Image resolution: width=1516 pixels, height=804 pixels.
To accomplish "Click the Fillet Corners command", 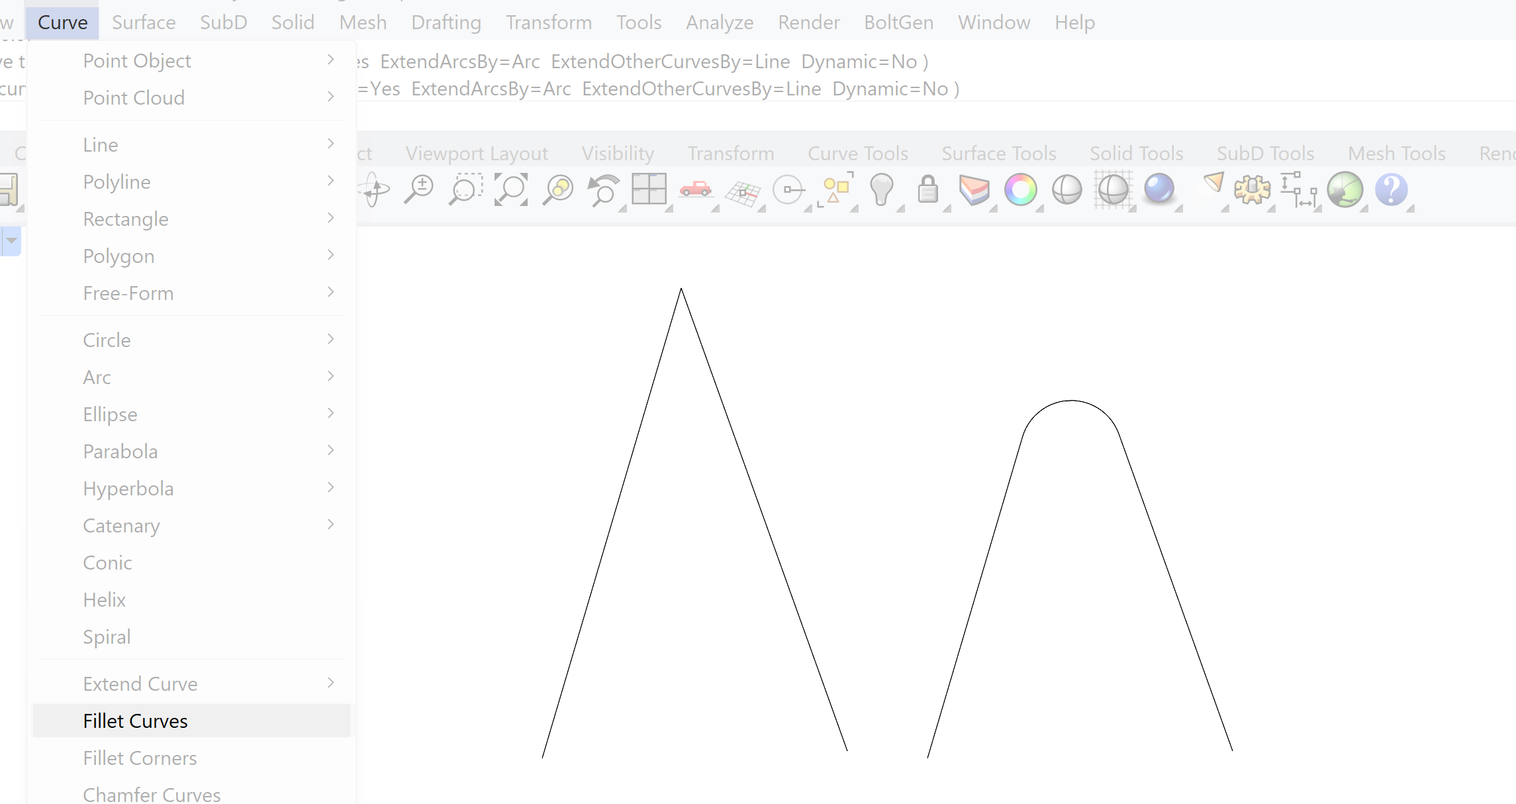I will coord(140,758).
